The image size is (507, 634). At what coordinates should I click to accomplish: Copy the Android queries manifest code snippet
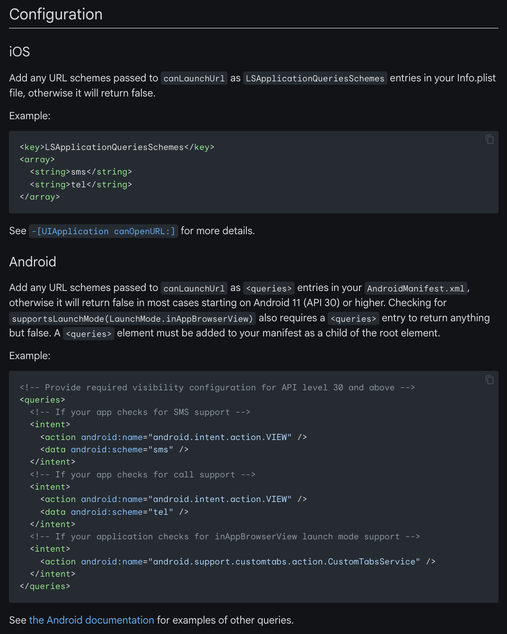[490, 379]
